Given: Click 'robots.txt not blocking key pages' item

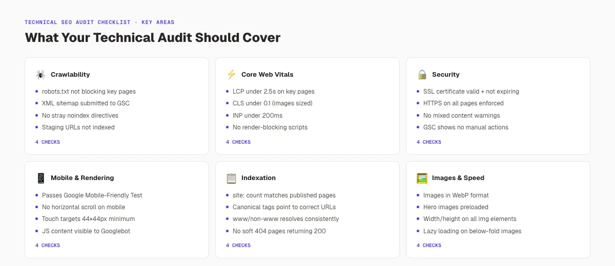Looking at the screenshot, I should point(89,92).
